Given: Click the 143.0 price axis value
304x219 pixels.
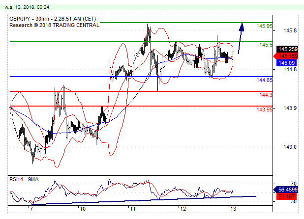Looking at the screenshot, I should click(x=290, y=147).
